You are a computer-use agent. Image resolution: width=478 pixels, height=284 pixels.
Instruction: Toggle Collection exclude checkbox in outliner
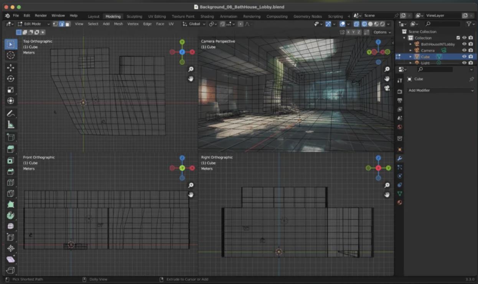pyautogui.click(x=458, y=38)
